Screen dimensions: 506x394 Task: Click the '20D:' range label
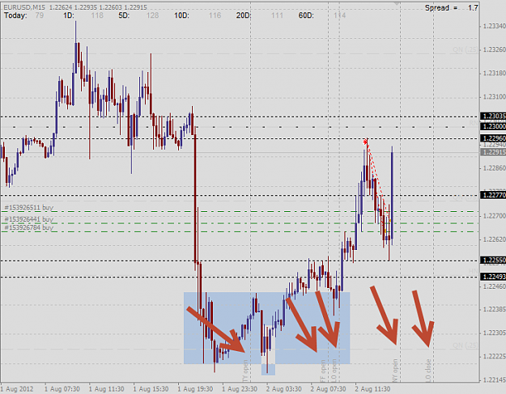[244, 15]
